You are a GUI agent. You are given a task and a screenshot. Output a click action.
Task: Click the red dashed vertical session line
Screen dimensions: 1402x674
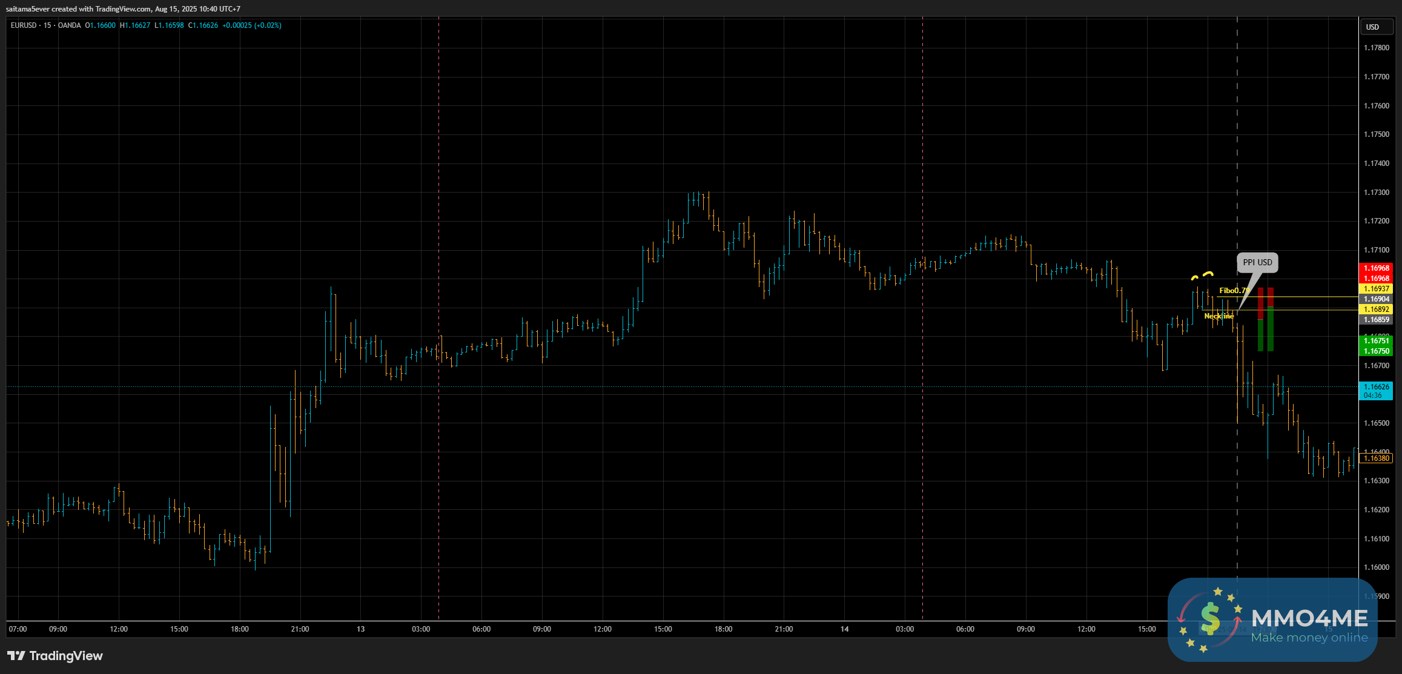(x=438, y=182)
